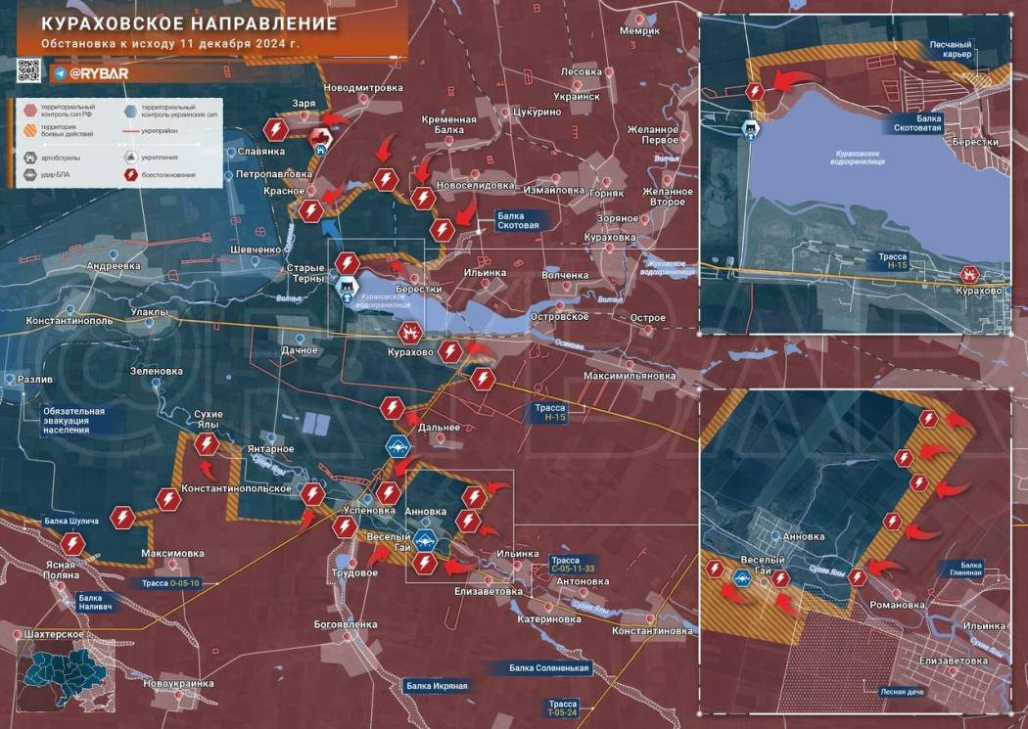Click the удар БЛА icon in the legend
Viewport: 1028px width, 729px height.
click(30, 176)
